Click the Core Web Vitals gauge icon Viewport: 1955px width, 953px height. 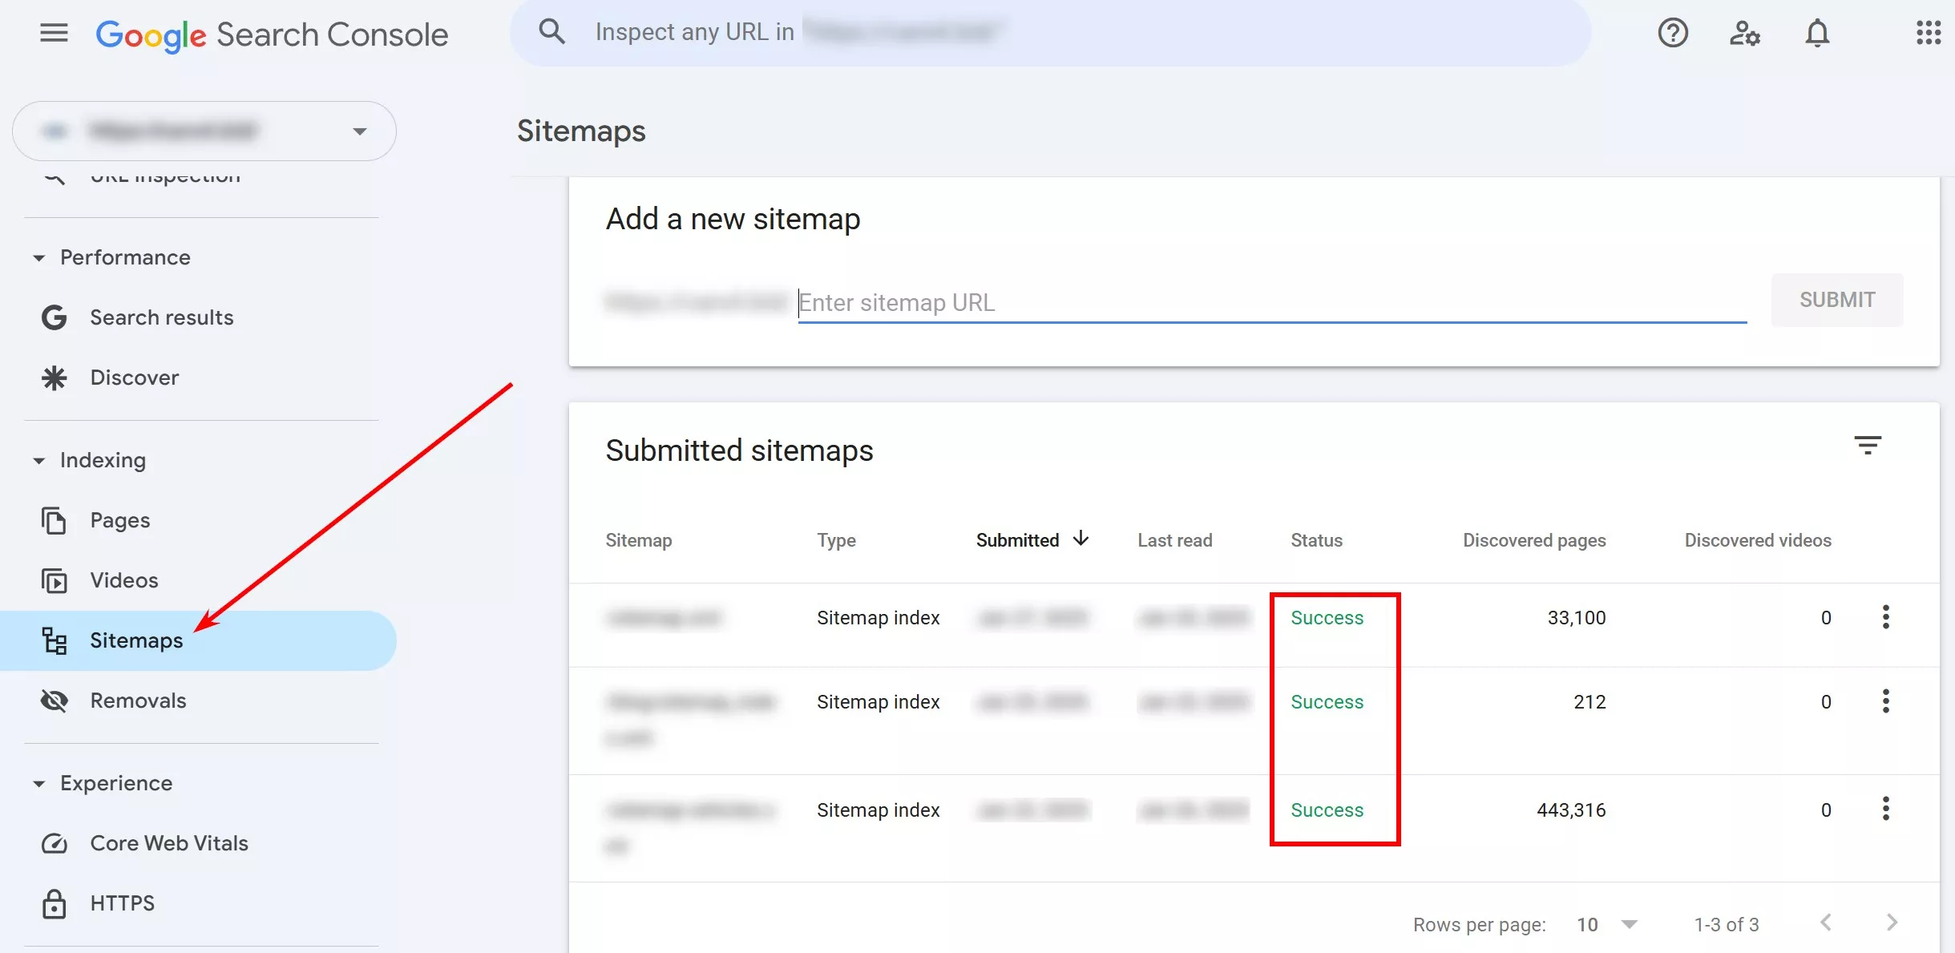coord(54,843)
